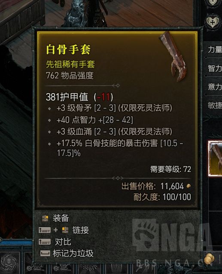Click the 装备 equip mouse icon
The image size is (222, 274).
(x=45, y=218)
